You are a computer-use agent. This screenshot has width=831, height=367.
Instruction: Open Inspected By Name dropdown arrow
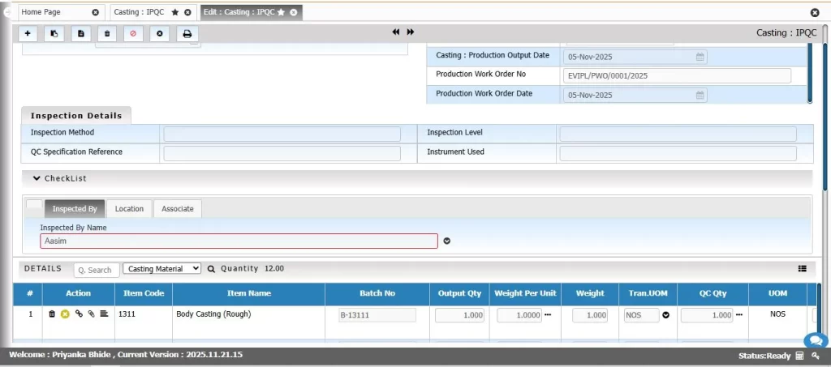(x=446, y=241)
